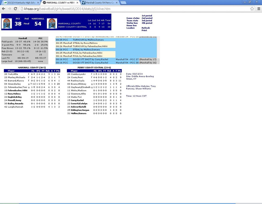View the Home box link
The image size is (262, 204).
coord(132,25)
